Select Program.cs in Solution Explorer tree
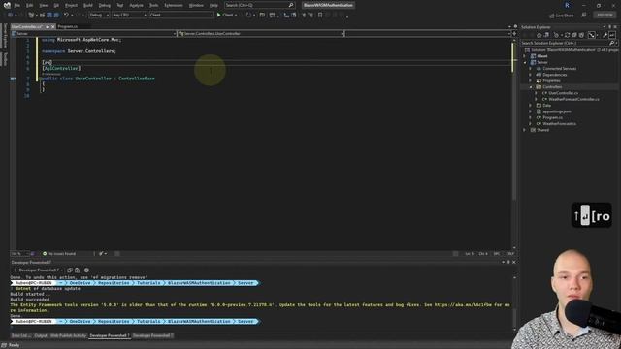Image resolution: width=621 pixels, height=349 pixels. (x=552, y=117)
